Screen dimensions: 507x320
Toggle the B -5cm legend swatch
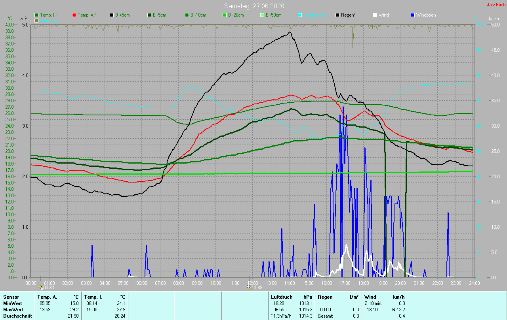point(150,15)
